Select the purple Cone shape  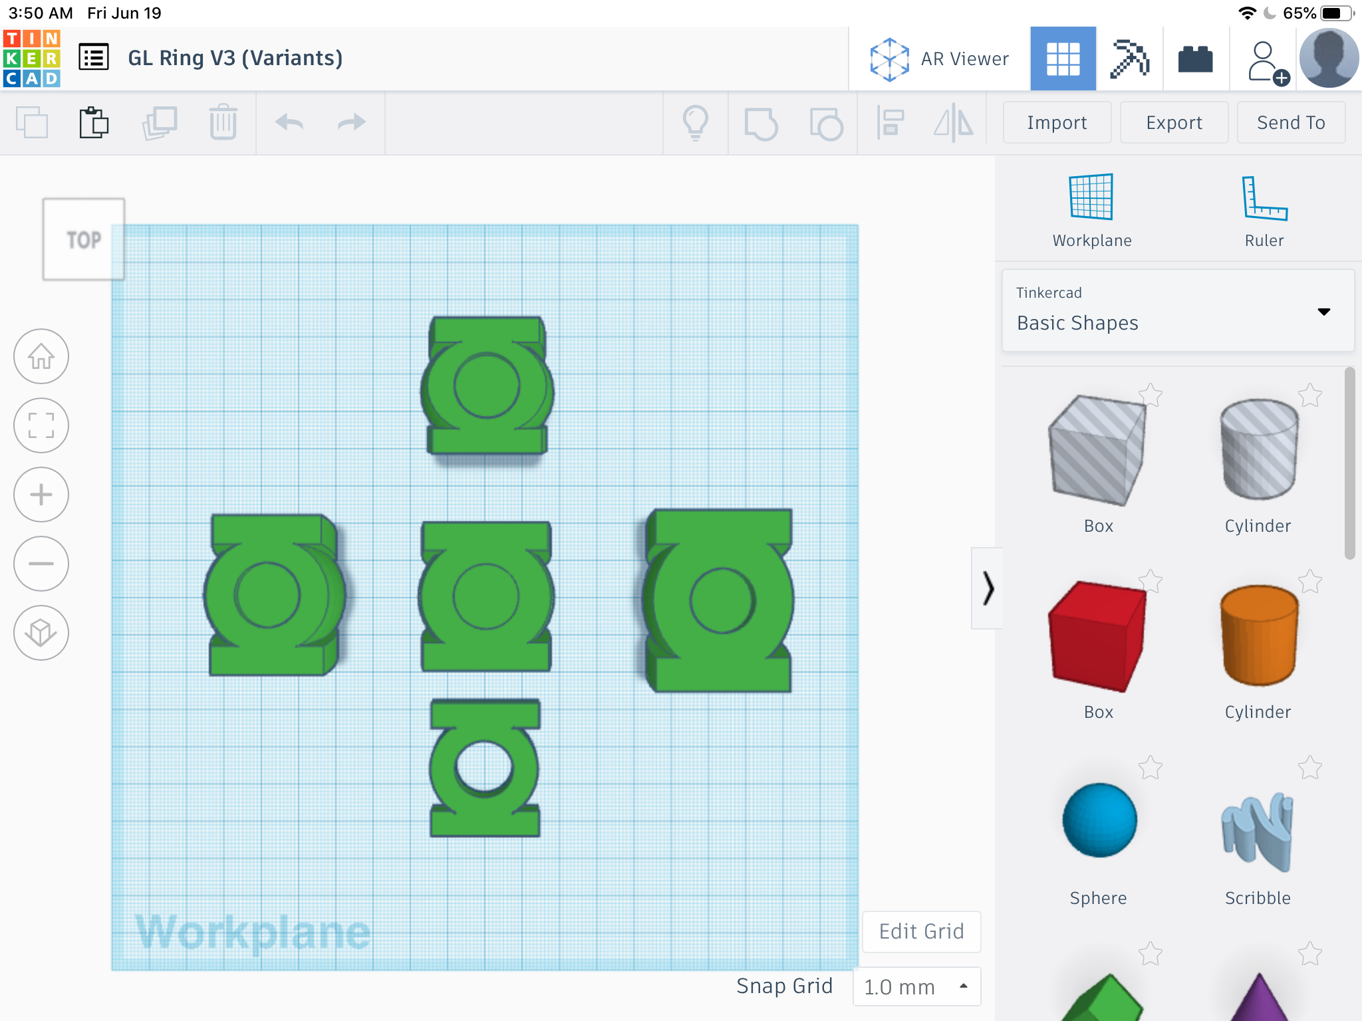[1259, 997]
